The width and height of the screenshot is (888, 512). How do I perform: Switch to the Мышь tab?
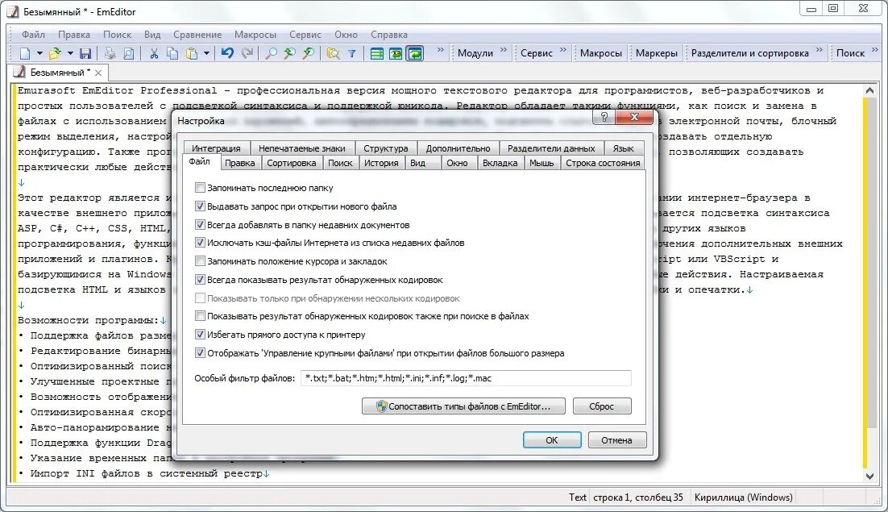point(542,163)
